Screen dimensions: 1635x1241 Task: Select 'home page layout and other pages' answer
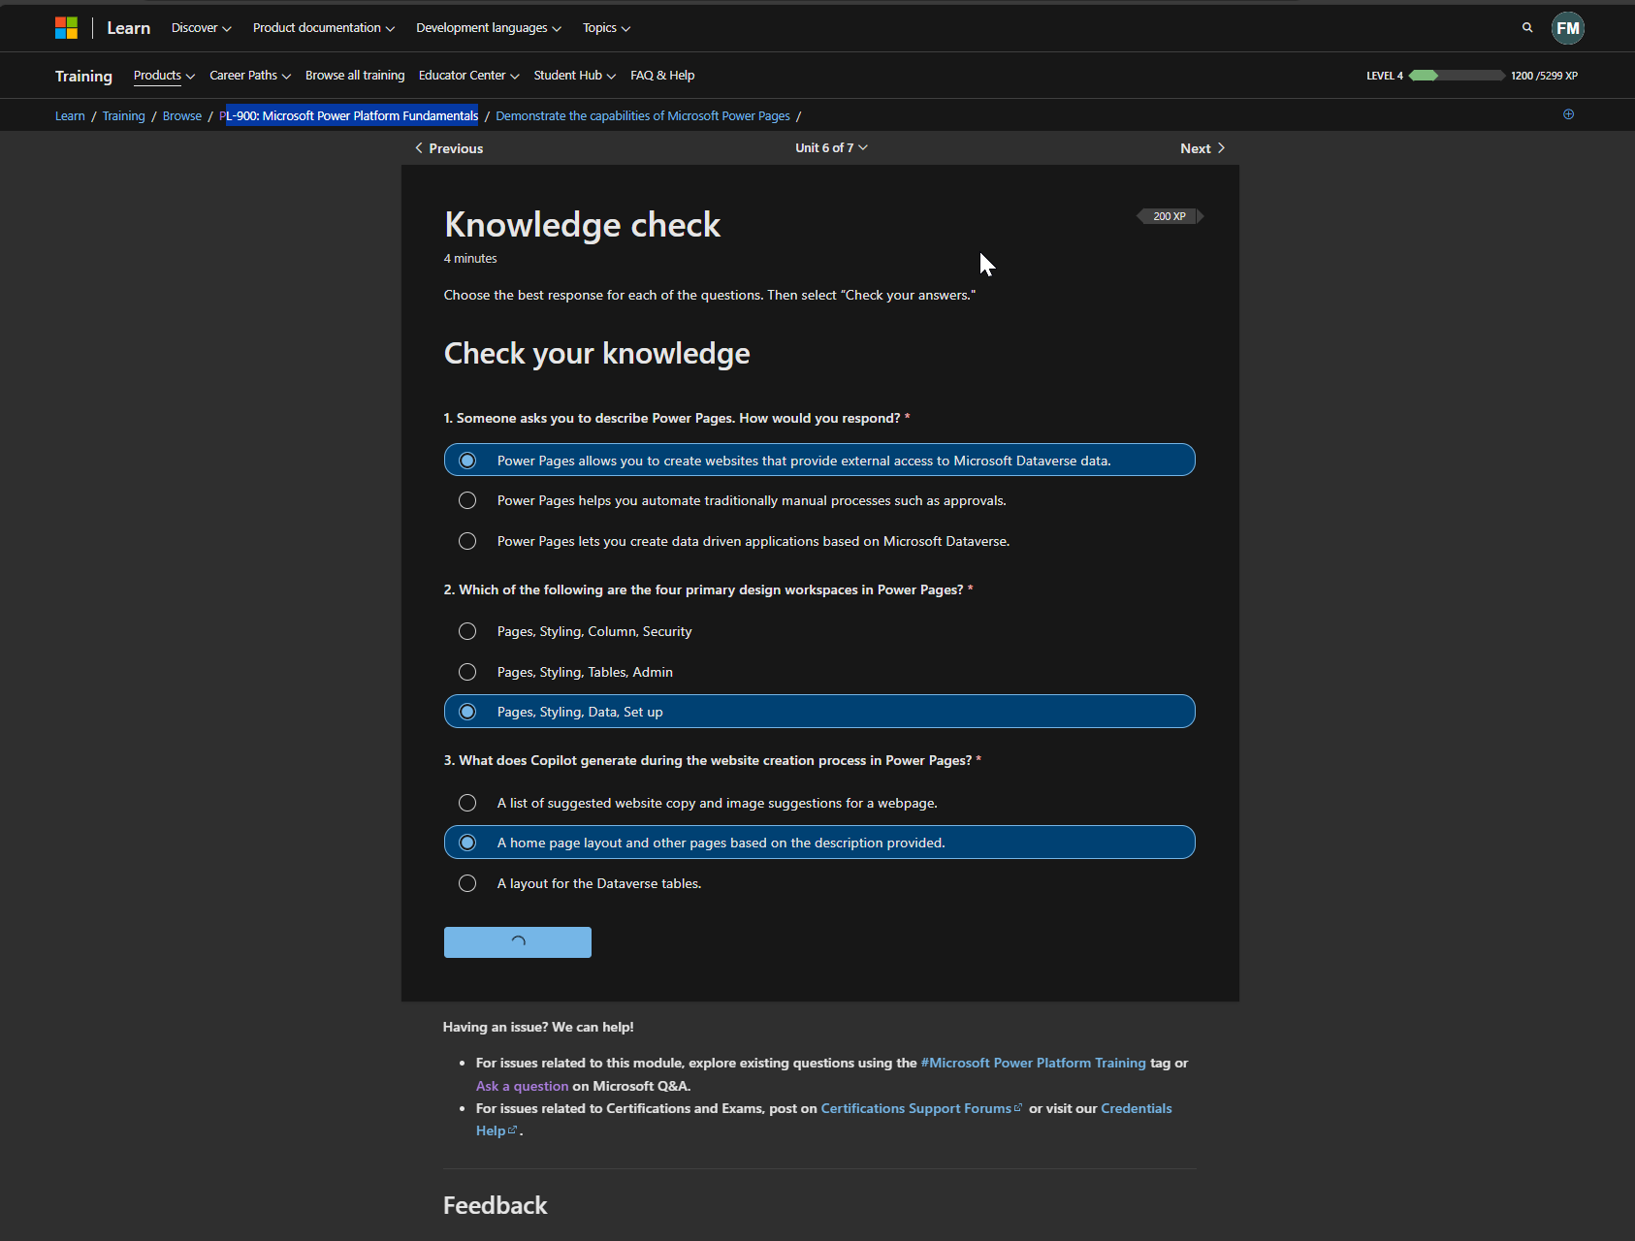click(819, 843)
